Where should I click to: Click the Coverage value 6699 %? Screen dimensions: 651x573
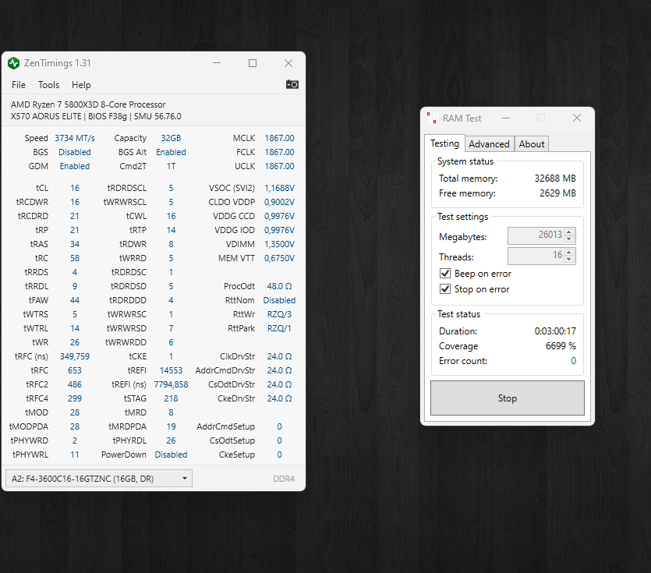pyautogui.click(x=561, y=346)
